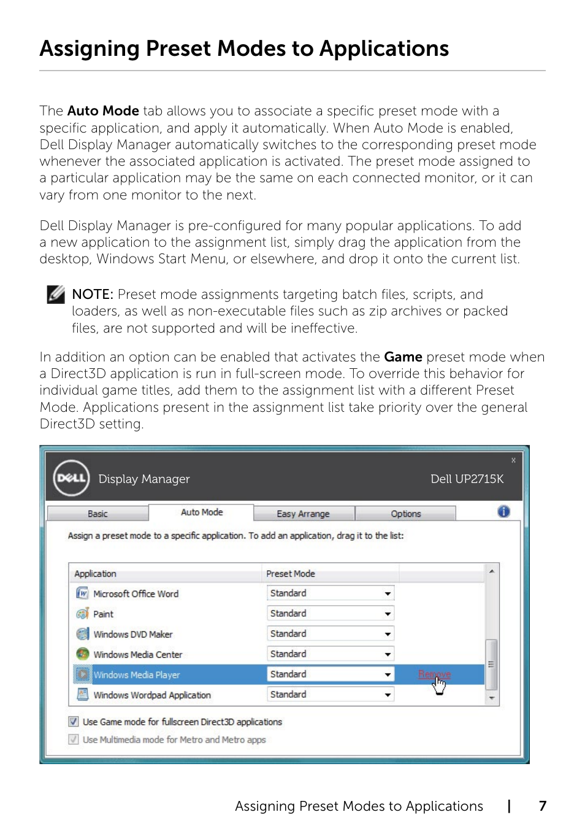The image size is (585, 831).
Task: Click the list scrollbar up arrow
Action: (x=492, y=571)
